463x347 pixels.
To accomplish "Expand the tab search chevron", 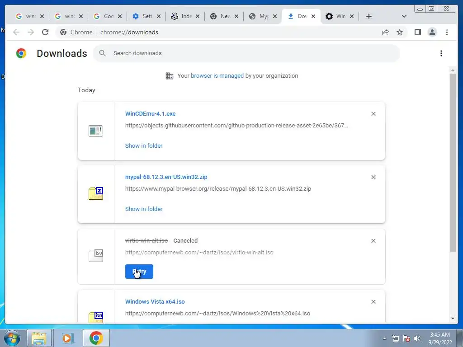I will [404, 16].
